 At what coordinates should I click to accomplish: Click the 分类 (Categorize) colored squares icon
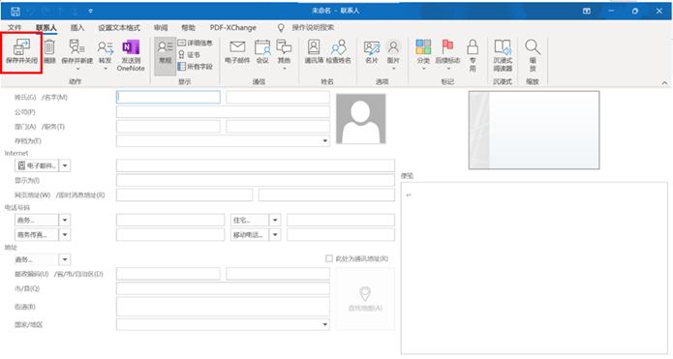pos(423,46)
